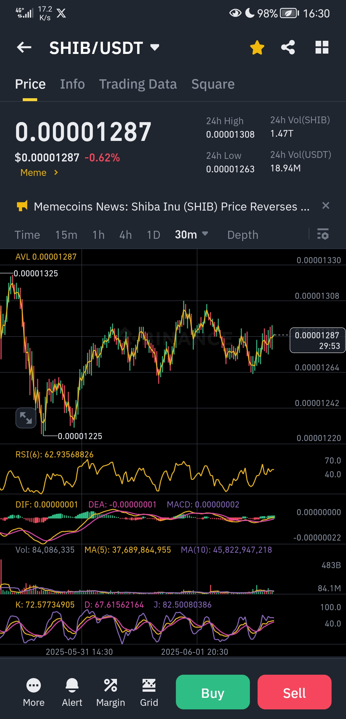Viewport: 346px width, 719px height.
Task: Switch to the Trading Data tab
Action: (x=138, y=84)
